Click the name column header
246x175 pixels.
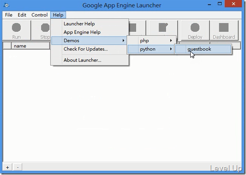click(x=31, y=46)
